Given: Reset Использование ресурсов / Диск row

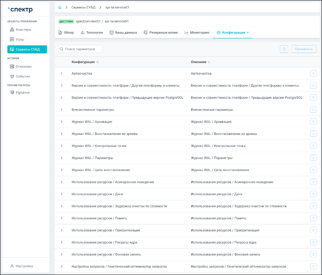Looking at the screenshot, I should (313, 194).
